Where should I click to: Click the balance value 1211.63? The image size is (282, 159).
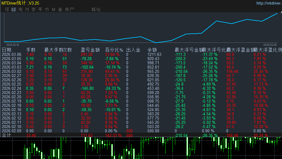[154, 54]
